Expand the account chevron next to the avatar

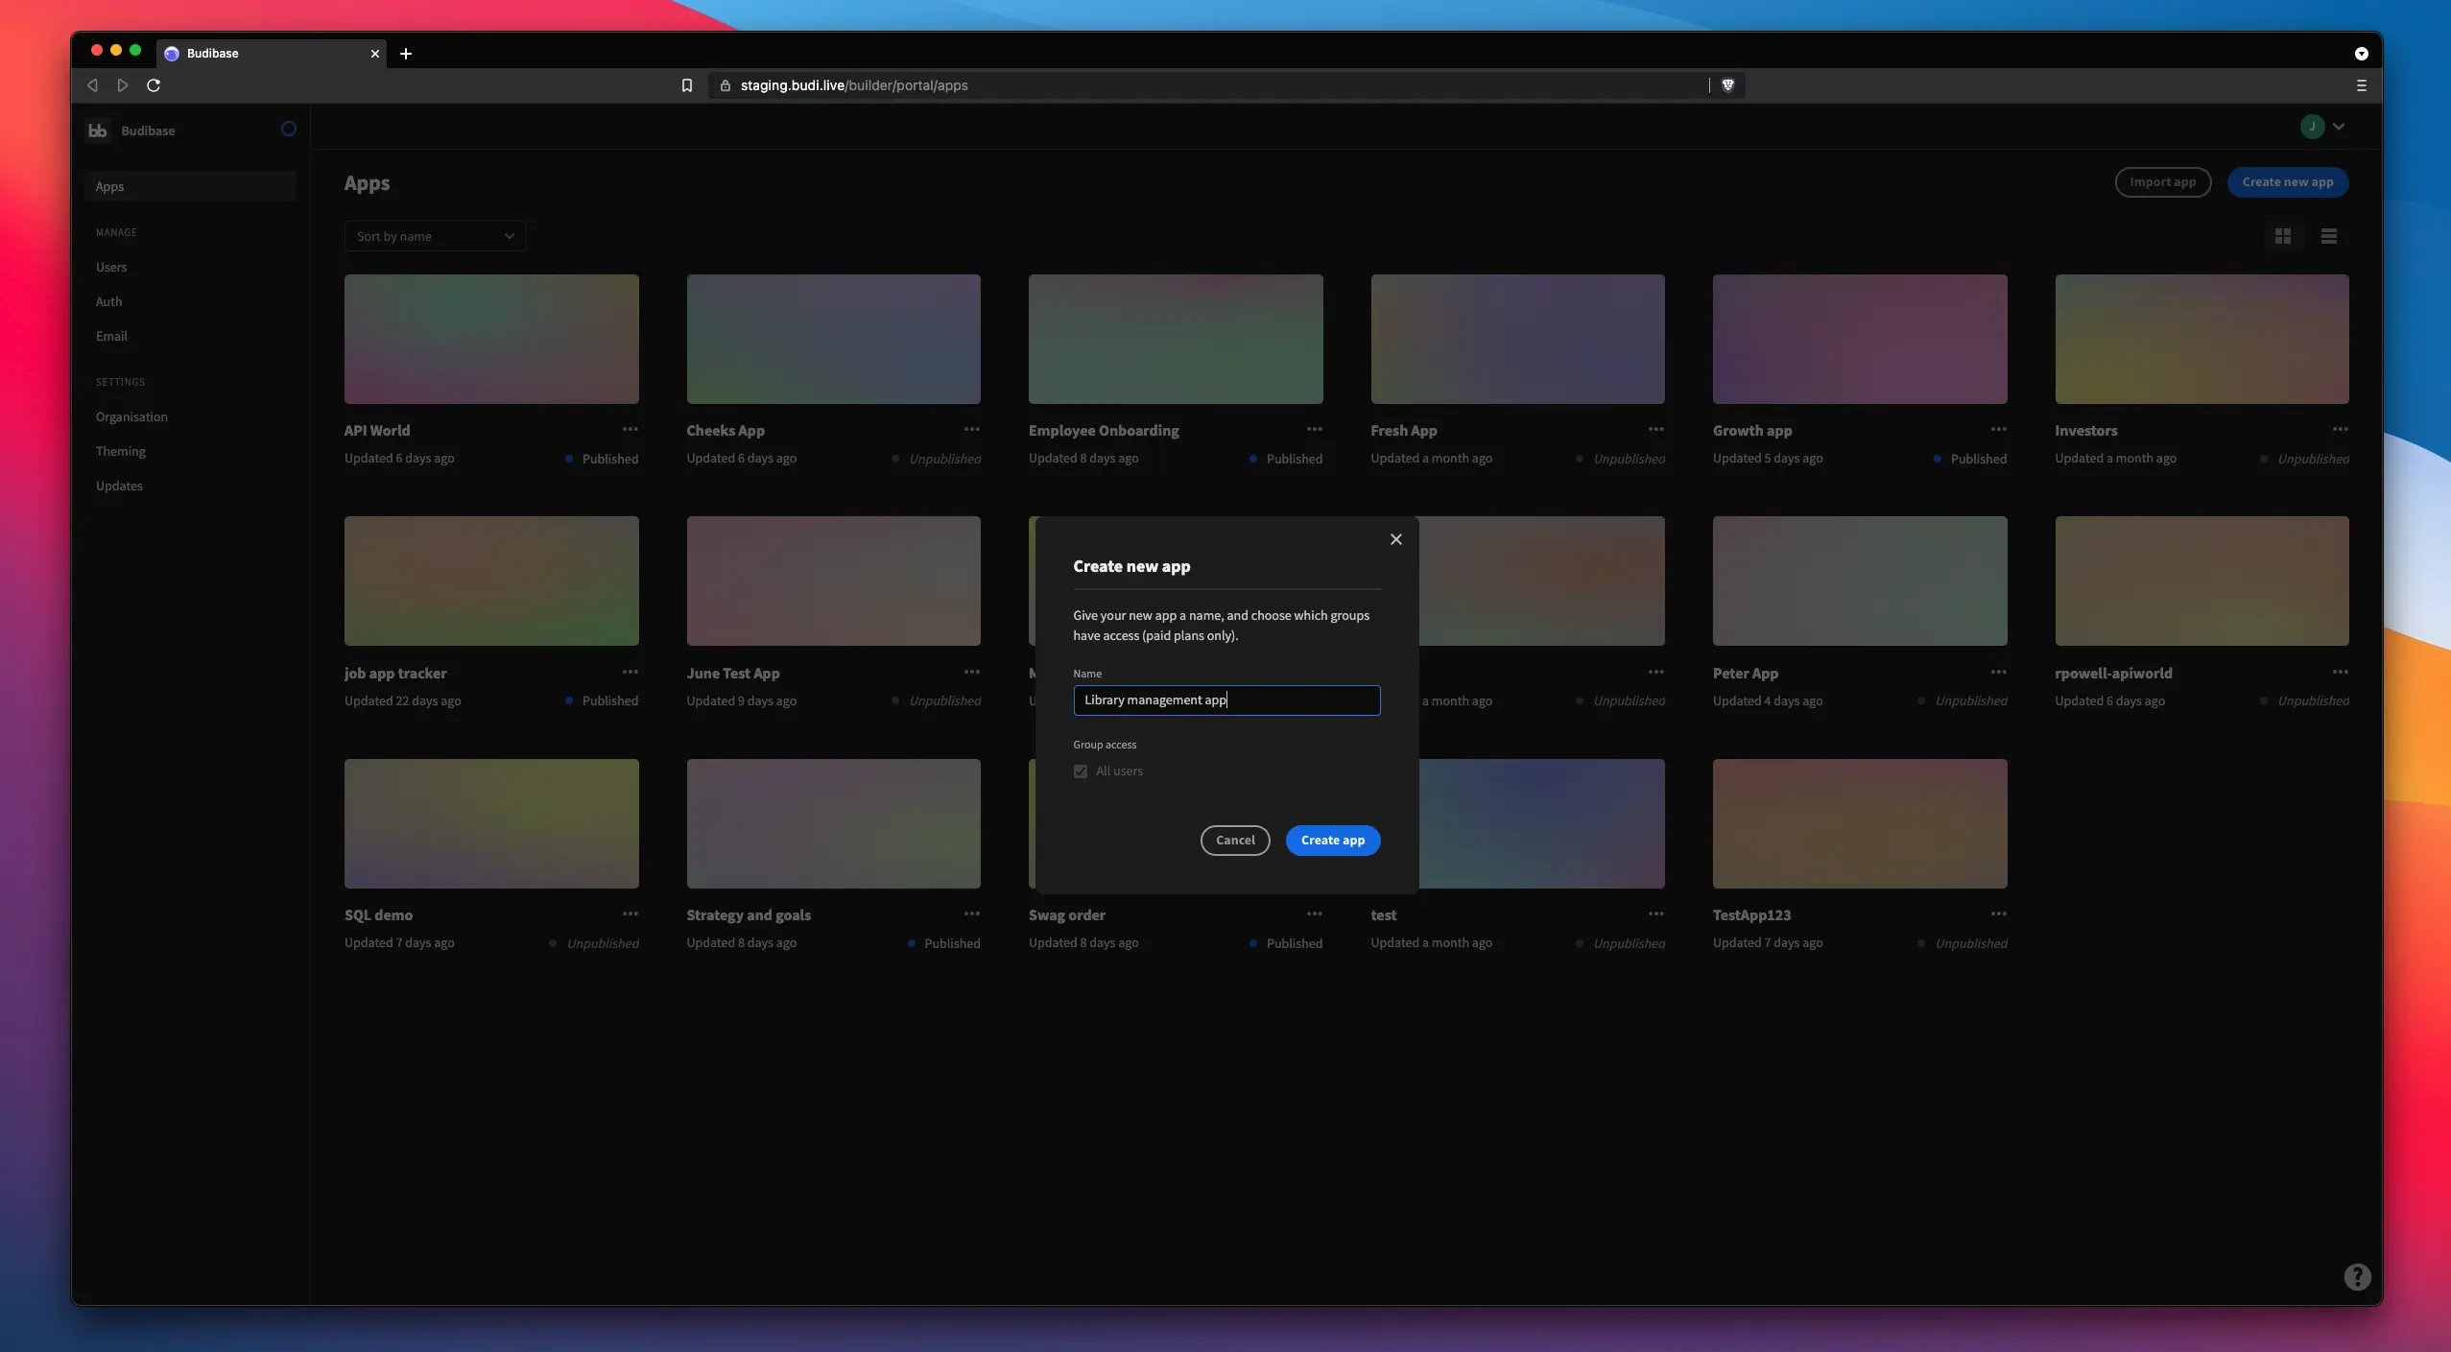pos(2338,126)
